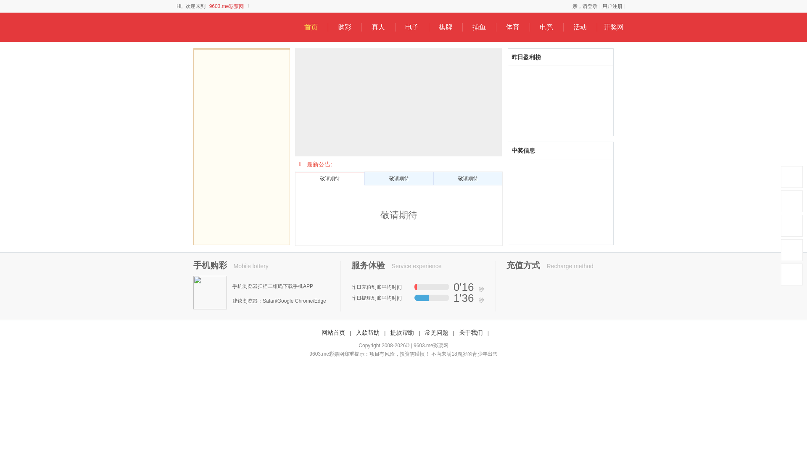807x454 pixels.
Task: Click the 0'16 recharge time value
Action: tap(464, 287)
